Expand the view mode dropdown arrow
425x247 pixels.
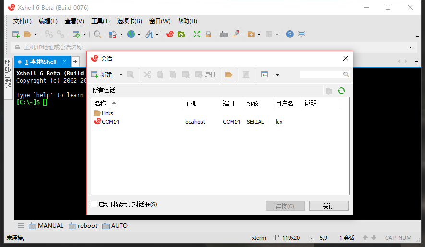tap(277, 75)
